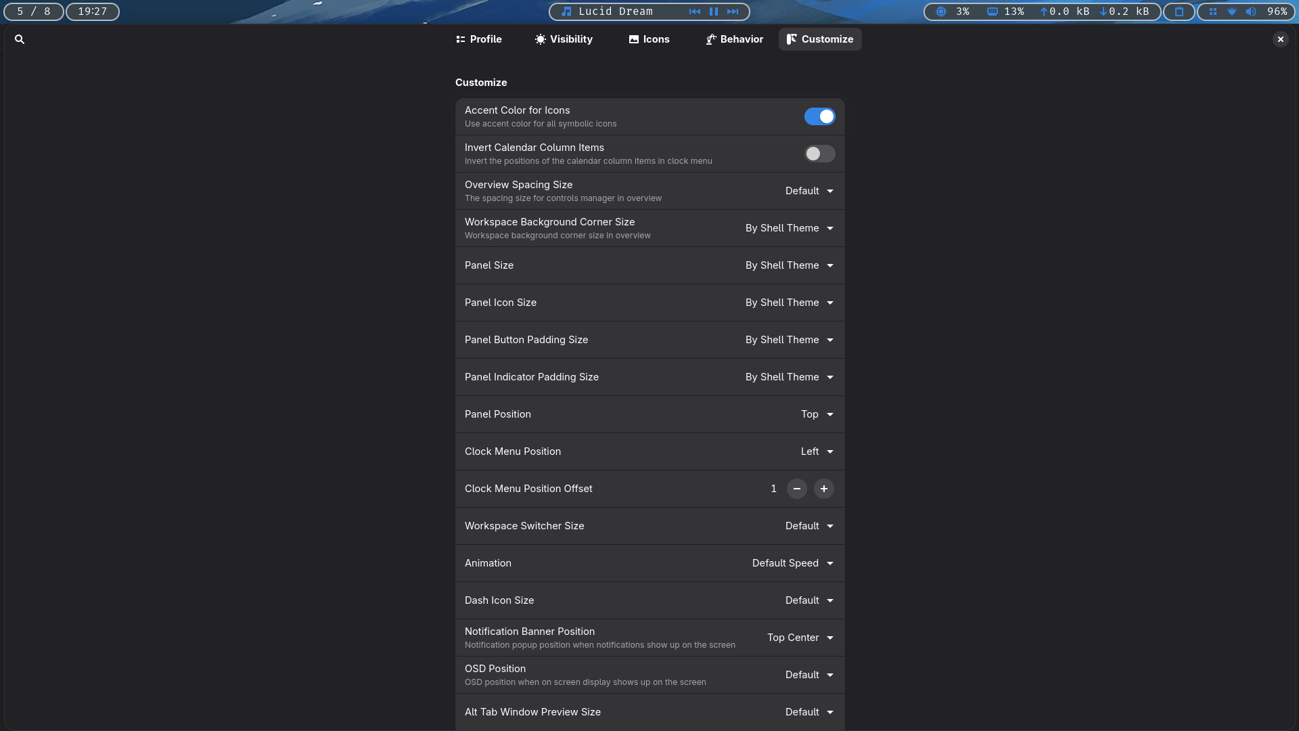Switch to the Behavior tab
The height and width of the screenshot is (731, 1299).
[x=734, y=39]
